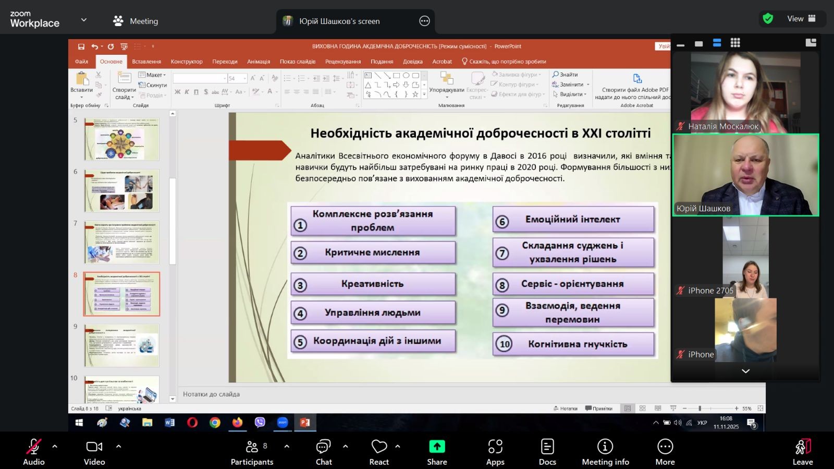Switch to gallery grid view in video panel
The width and height of the screenshot is (834, 469).
(x=735, y=43)
